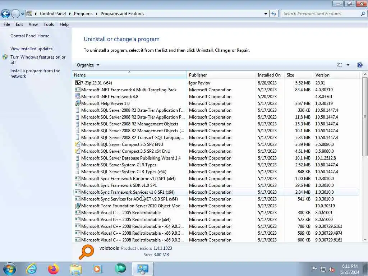The width and height of the screenshot is (368, 276).
Task: Open the Help menu
Action: click(x=64, y=24)
